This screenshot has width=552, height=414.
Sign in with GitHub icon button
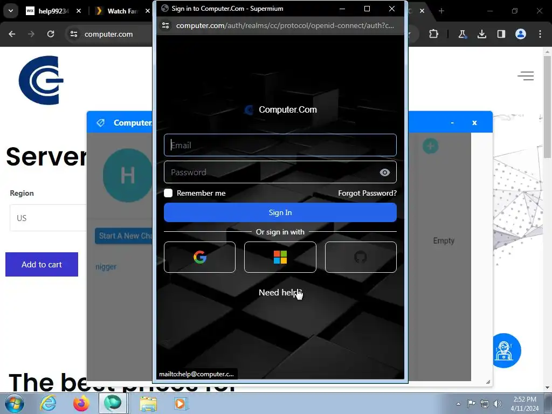[x=361, y=257]
